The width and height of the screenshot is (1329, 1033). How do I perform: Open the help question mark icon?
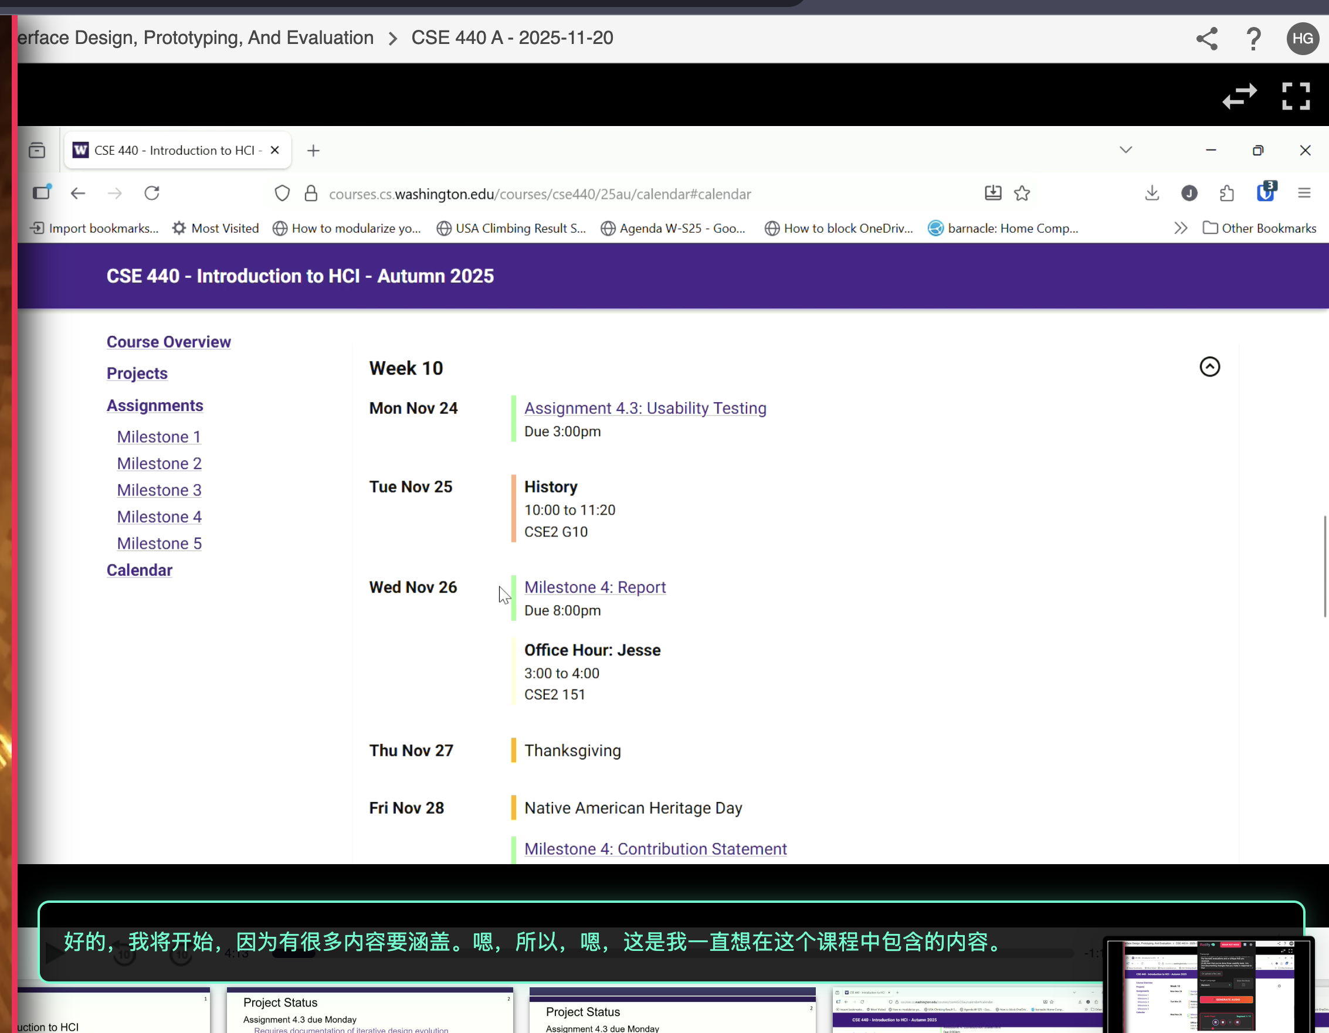pos(1253,38)
